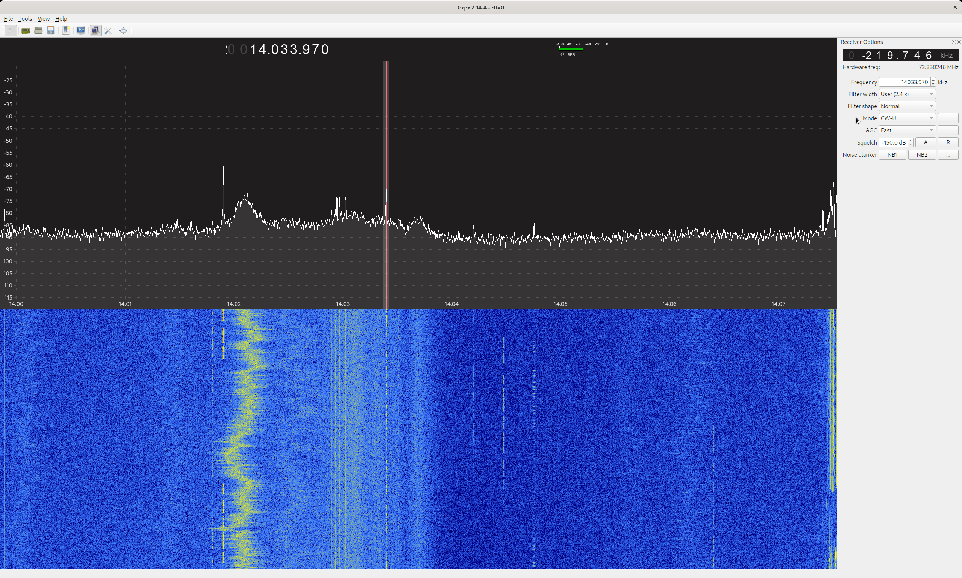Click the Frequency kHz input field

905,82
